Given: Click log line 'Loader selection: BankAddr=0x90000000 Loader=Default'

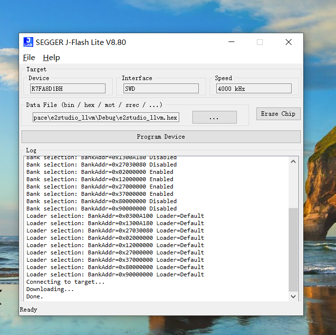Looking at the screenshot, I should 115,274.
